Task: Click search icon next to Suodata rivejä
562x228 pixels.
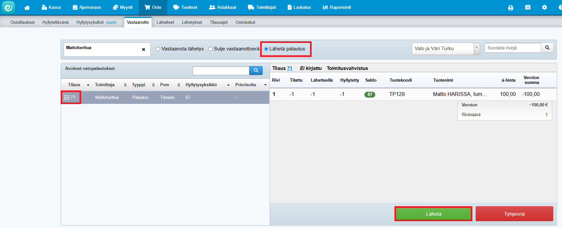Action: 547,48
